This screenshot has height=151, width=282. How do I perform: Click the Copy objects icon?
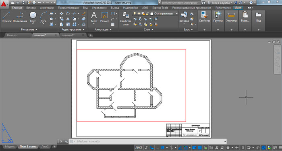click(x=62, y=19)
